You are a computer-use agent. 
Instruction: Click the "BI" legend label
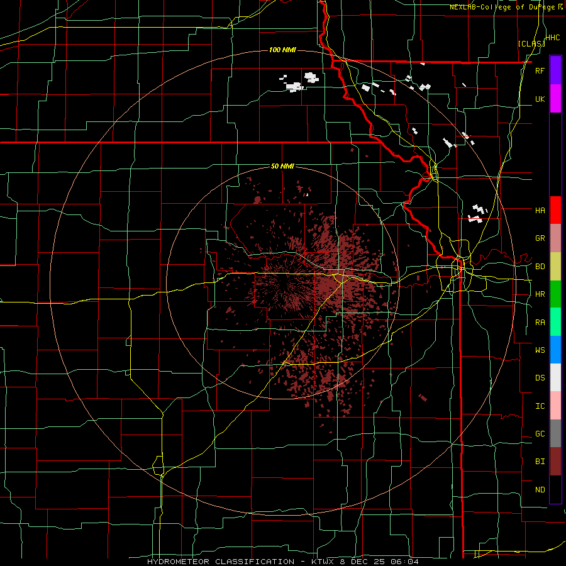tap(540, 462)
